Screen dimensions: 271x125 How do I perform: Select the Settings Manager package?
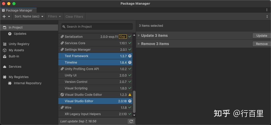pyautogui.click(x=95, y=49)
